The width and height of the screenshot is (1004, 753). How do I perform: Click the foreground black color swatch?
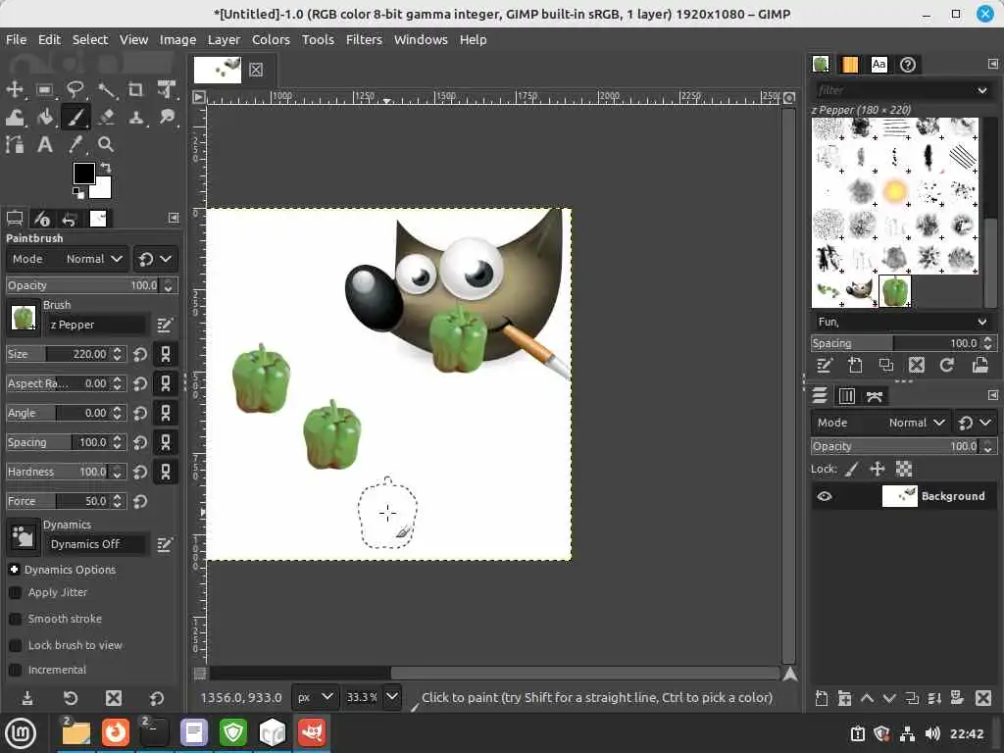click(x=84, y=174)
